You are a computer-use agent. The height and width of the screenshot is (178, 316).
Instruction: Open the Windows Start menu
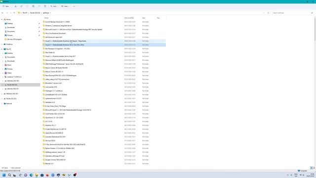click(x=4, y=175)
